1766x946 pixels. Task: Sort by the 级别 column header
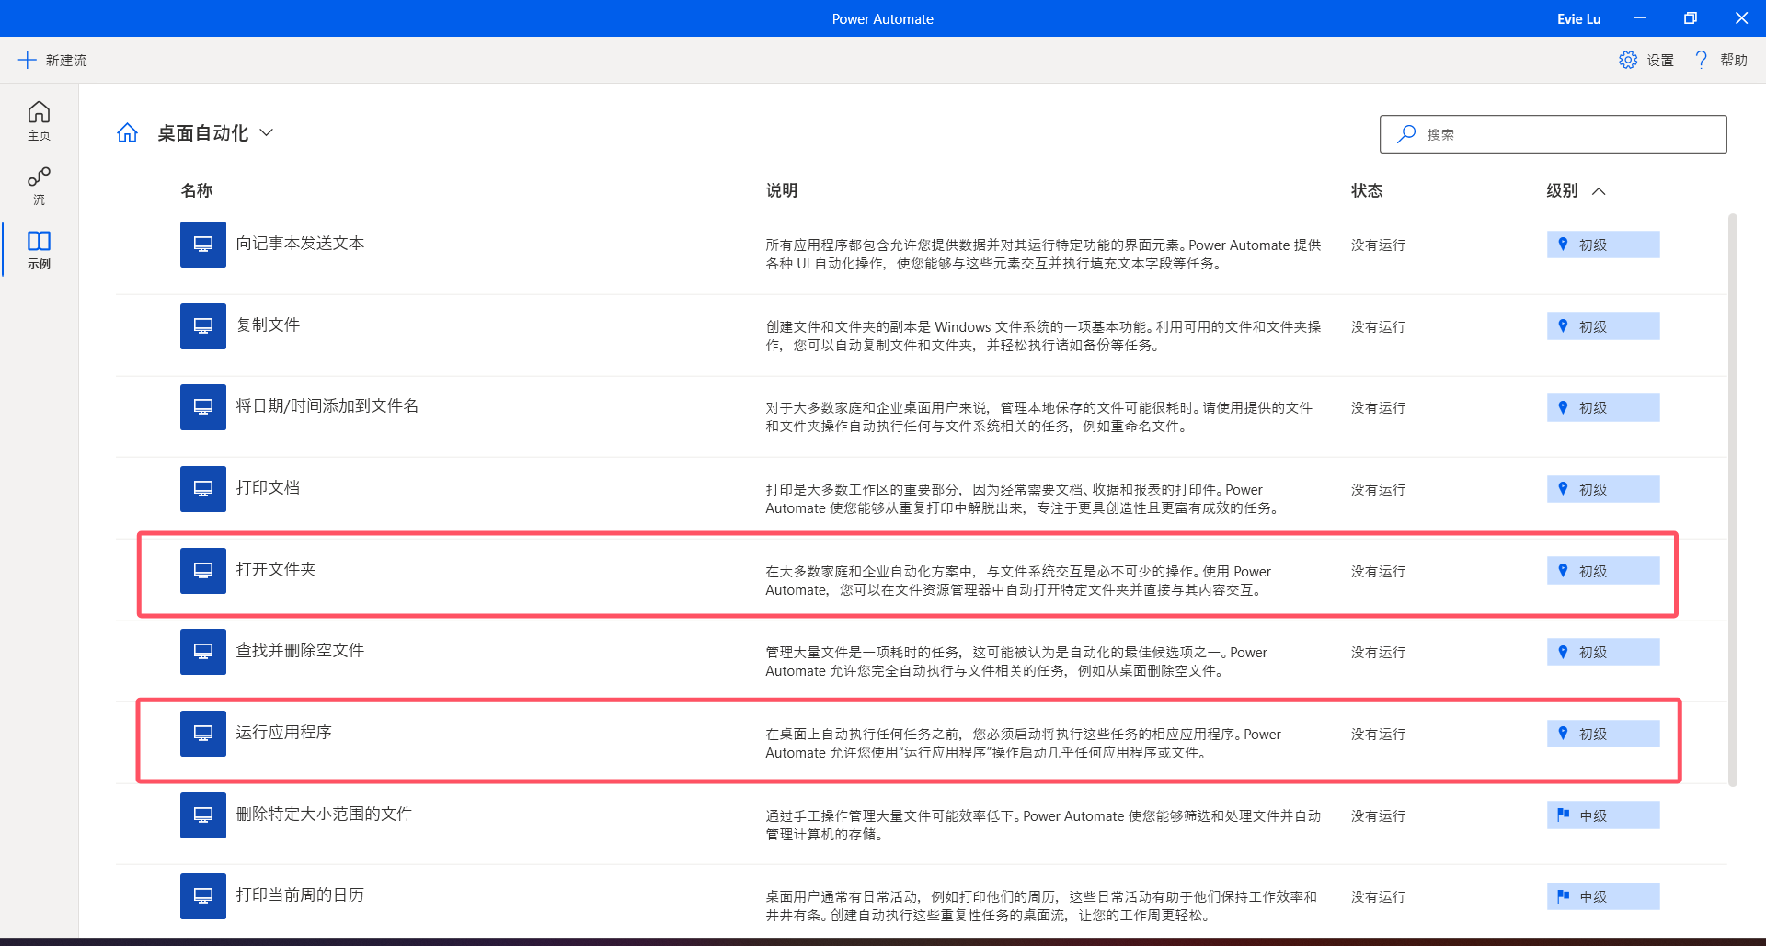click(x=1562, y=190)
